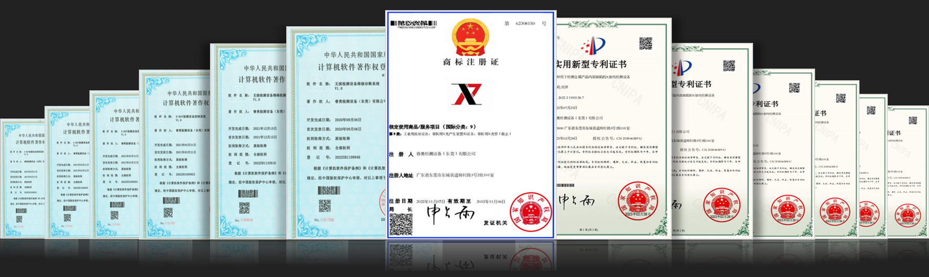Image resolution: width=929 pixels, height=277 pixels.
Task: Click QR code on the rightmost patent certificate
Action: [x=913, y=120]
